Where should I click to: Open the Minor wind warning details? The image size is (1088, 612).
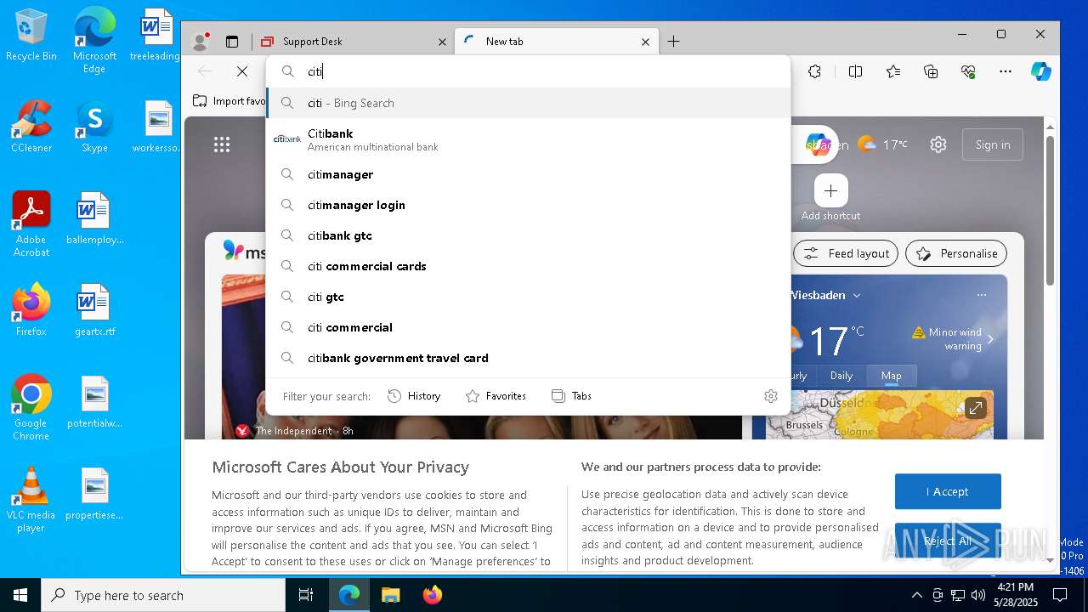point(953,338)
